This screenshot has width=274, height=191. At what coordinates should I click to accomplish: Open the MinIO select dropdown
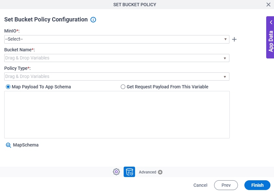tap(117, 39)
